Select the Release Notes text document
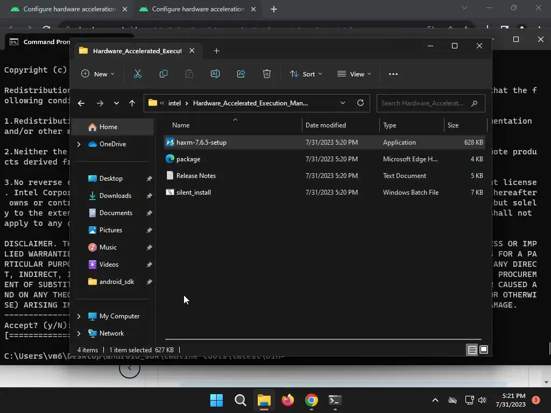Image resolution: width=551 pixels, height=413 pixels. 324,176
